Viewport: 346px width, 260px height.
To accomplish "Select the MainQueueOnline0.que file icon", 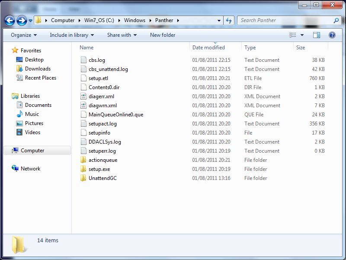I will coord(83,114).
